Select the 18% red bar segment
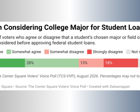140x112 pixels. pos(121,63)
